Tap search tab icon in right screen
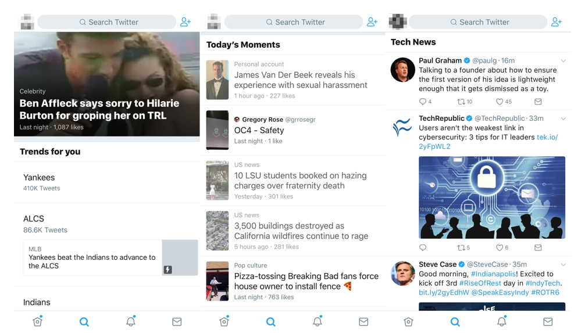 click(x=455, y=322)
